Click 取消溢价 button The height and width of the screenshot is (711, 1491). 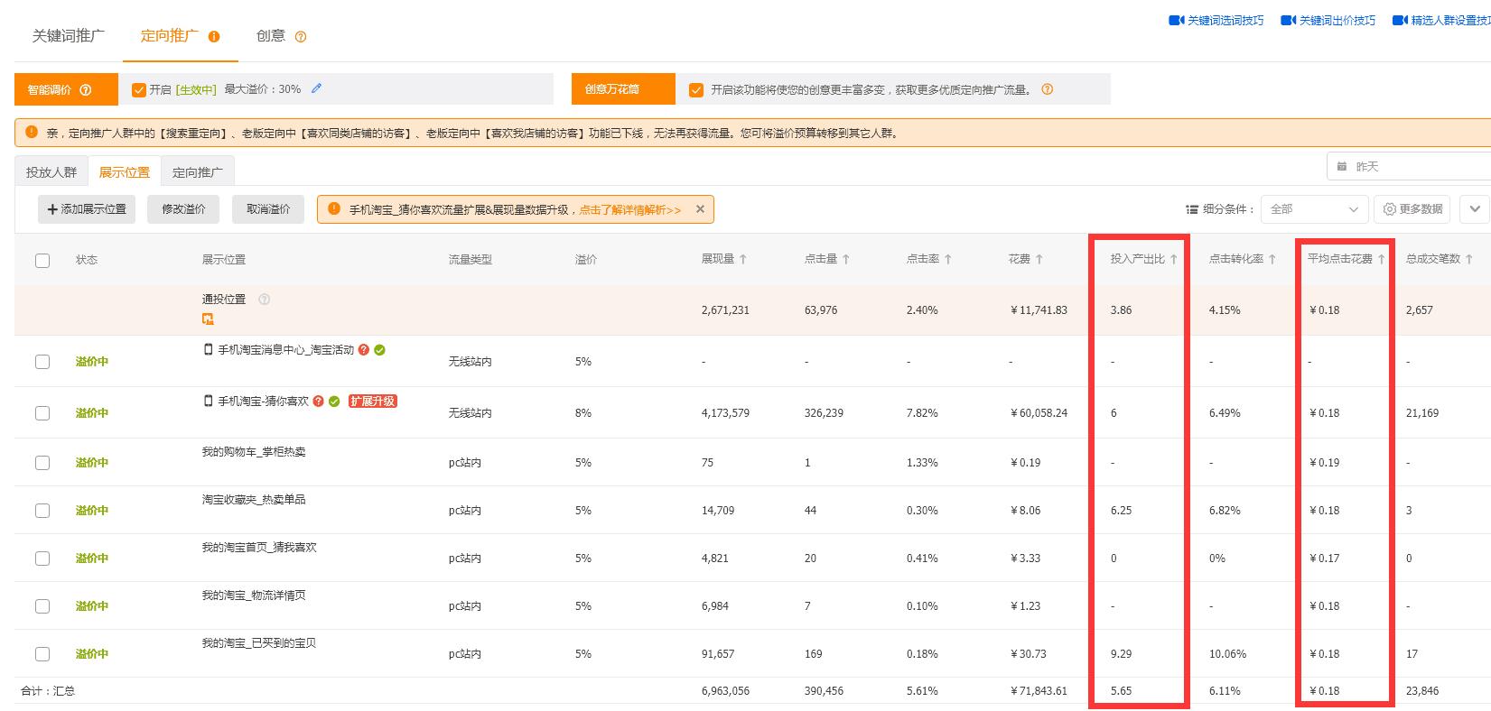click(x=268, y=209)
